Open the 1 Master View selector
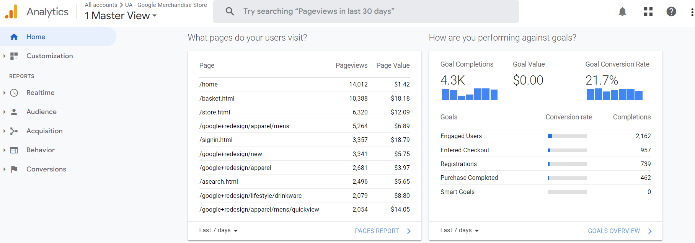695x243 pixels. click(121, 16)
